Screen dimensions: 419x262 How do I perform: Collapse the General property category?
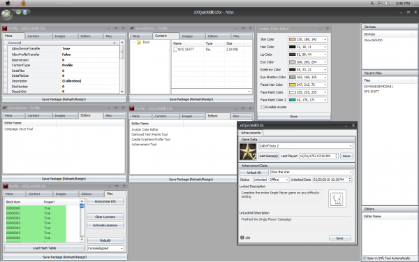coord(115,43)
